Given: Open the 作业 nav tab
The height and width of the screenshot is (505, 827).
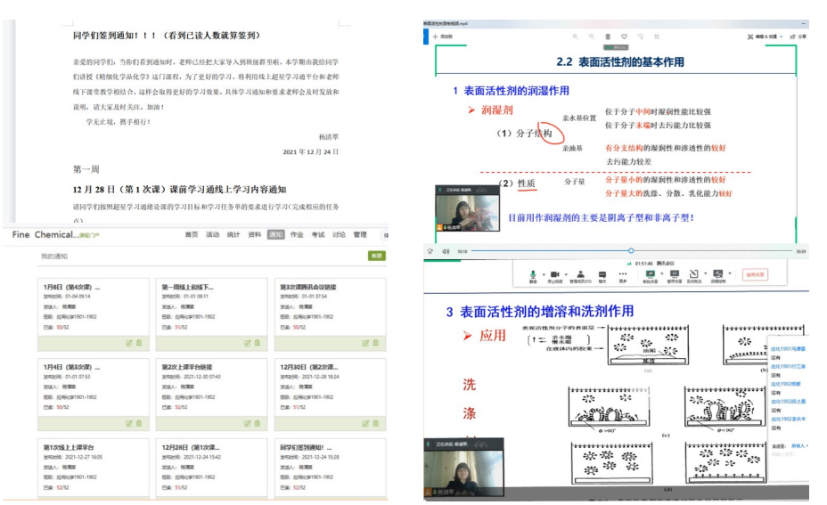Looking at the screenshot, I should click(x=297, y=234).
